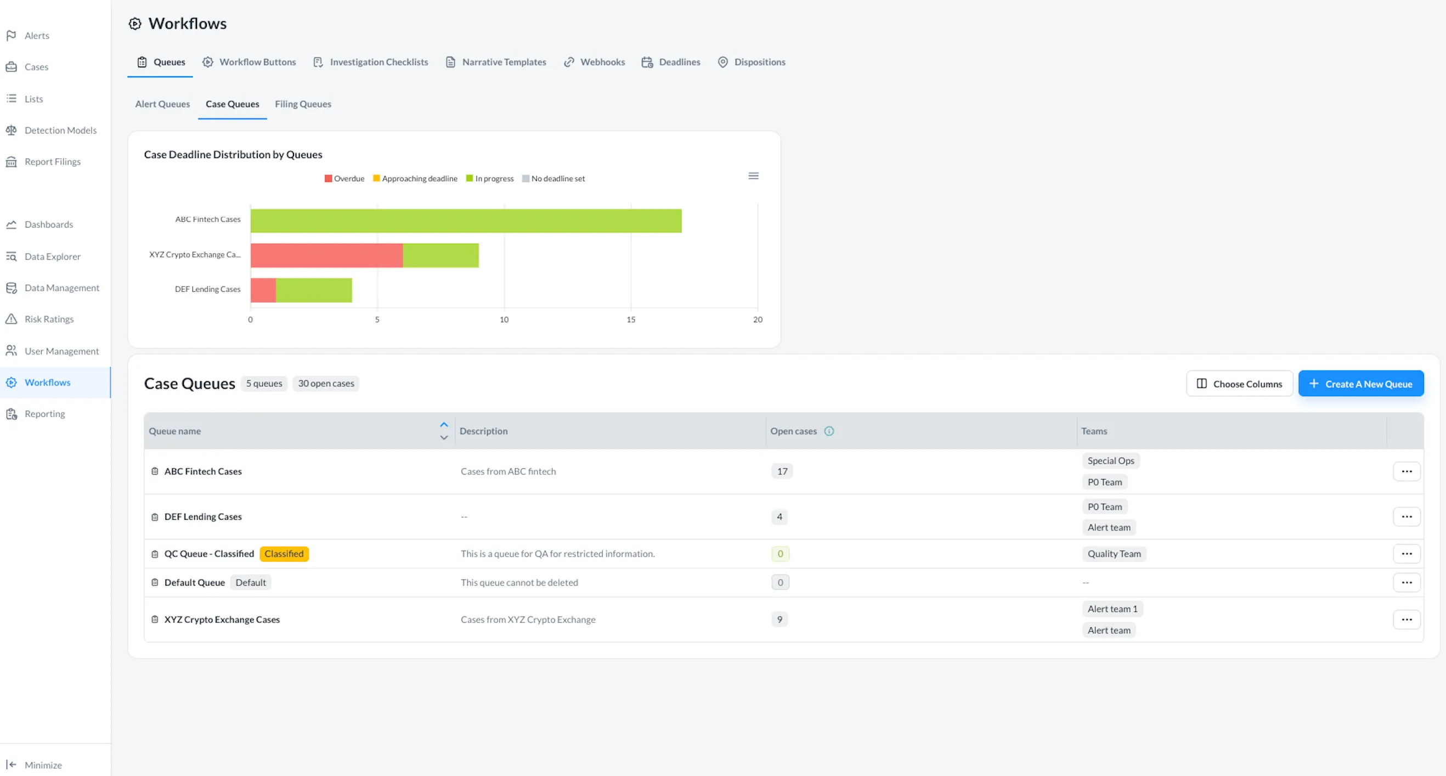
Task: Click Create A New Queue button
Action: pos(1360,384)
